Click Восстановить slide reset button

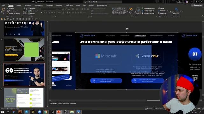[x=33, y=11]
